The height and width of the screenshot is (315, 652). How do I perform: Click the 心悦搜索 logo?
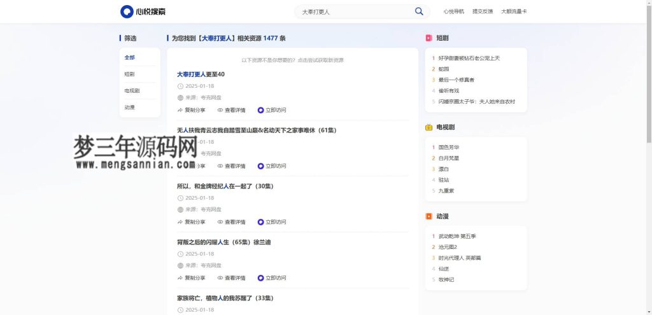pos(143,11)
